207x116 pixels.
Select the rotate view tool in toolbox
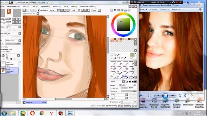click(118, 58)
